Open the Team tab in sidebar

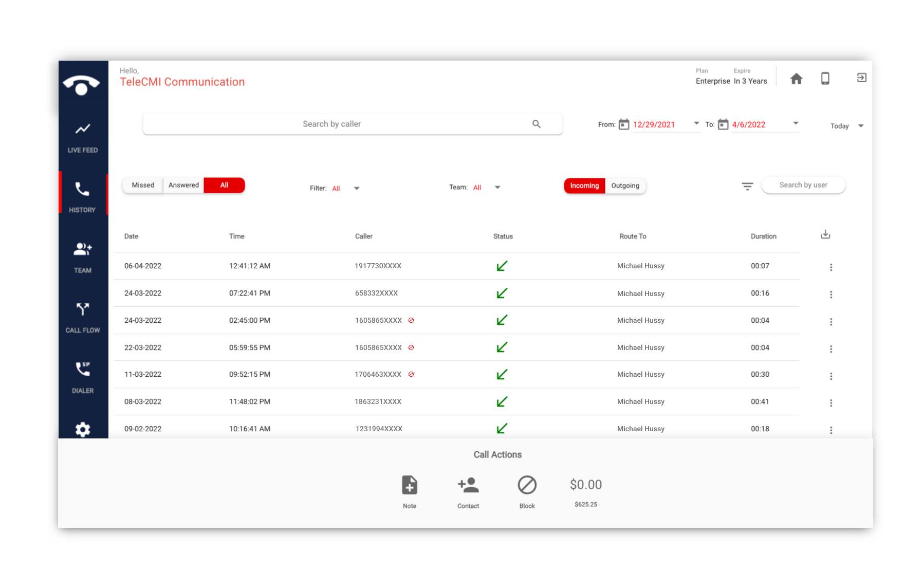[83, 257]
